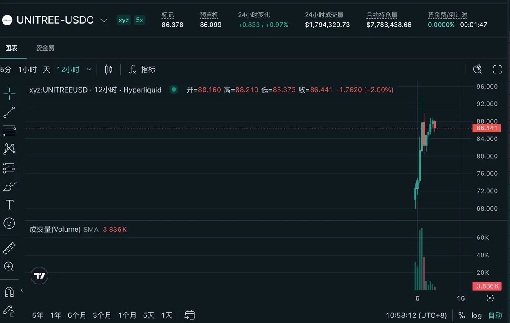
Task: Switch to the 资金费 tab
Action: pyautogui.click(x=45, y=48)
